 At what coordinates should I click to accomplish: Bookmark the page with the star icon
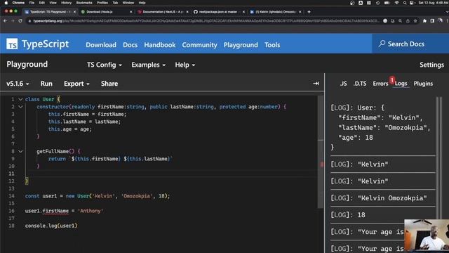pos(415,21)
